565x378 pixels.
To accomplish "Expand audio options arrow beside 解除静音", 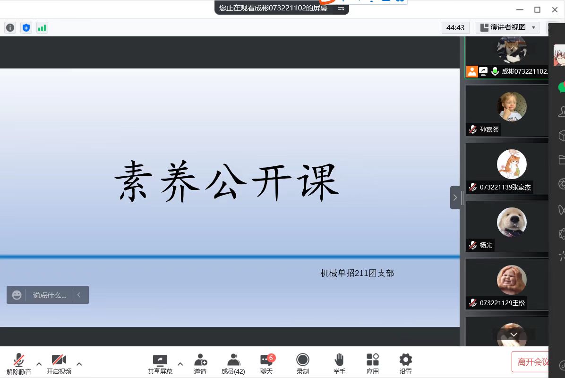I will pyautogui.click(x=39, y=364).
